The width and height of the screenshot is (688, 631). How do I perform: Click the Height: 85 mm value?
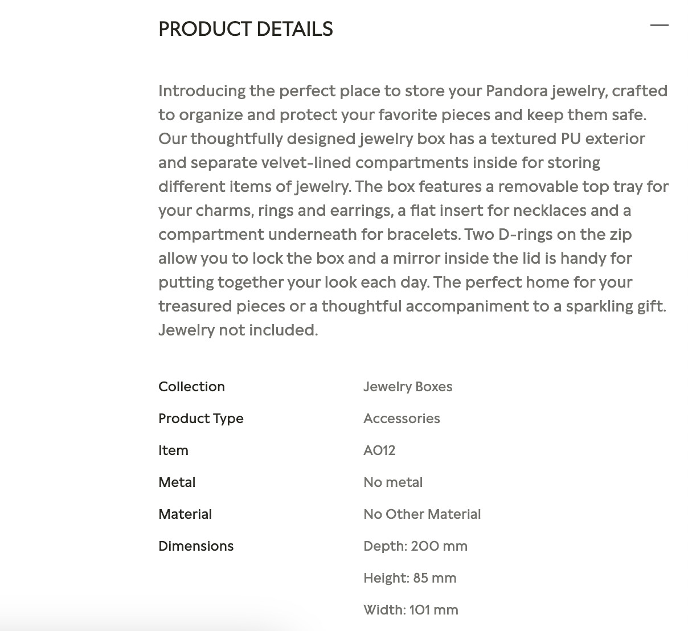tap(409, 578)
